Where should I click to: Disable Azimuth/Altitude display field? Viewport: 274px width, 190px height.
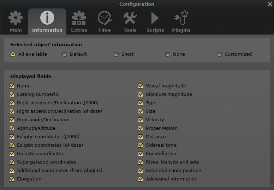12,128
